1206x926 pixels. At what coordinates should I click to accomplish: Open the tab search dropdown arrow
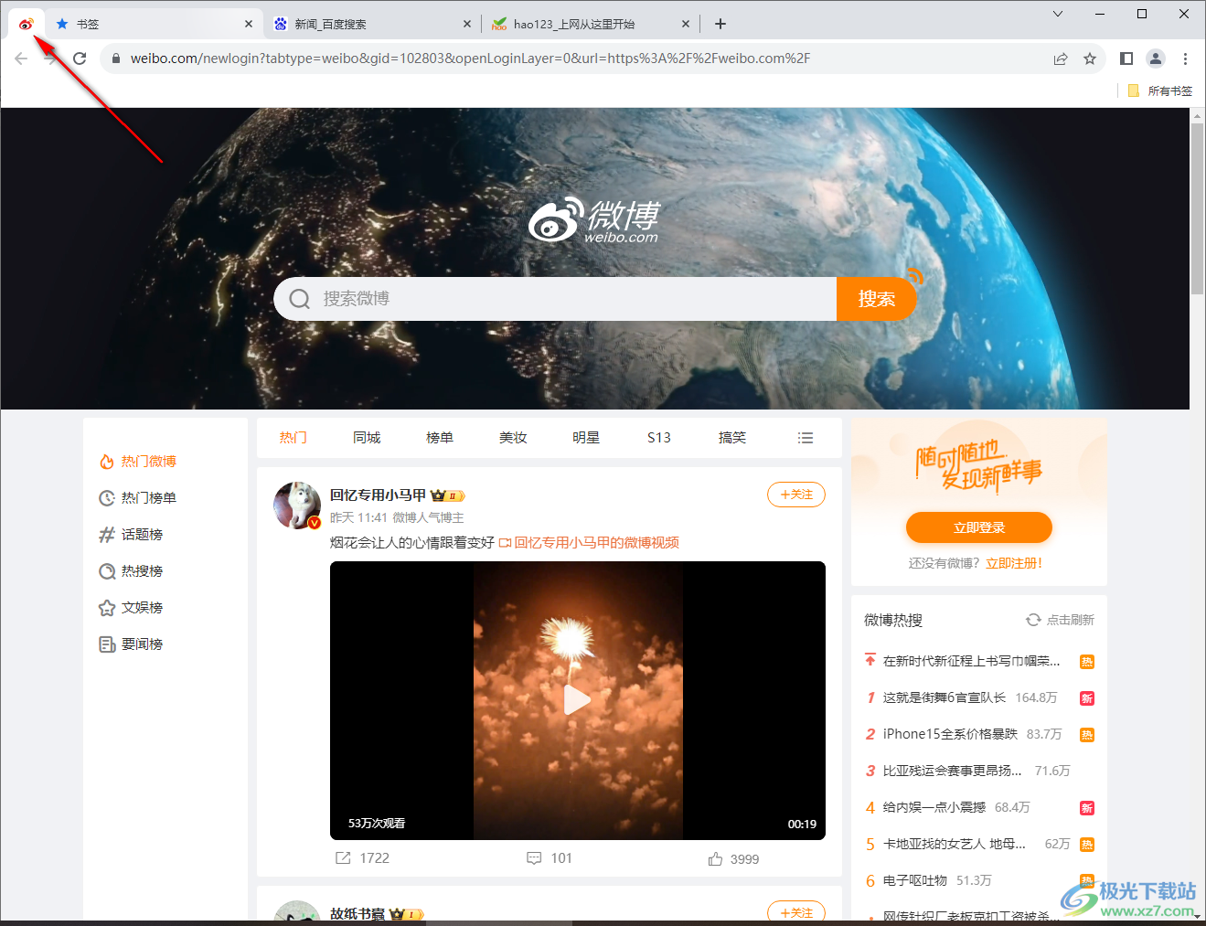(1058, 14)
